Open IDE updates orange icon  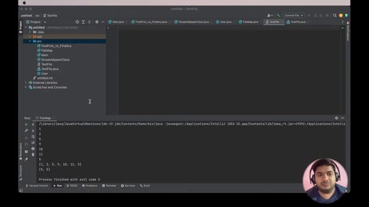341,16
